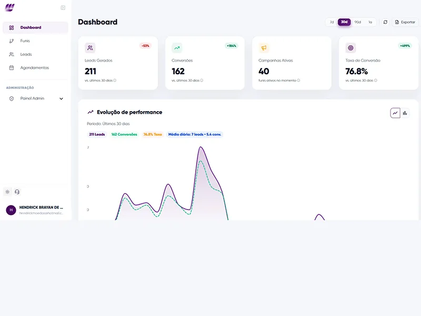Screen dimensions: 421x316
Task: Click the highest peak of the chart
Action: [x=201, y=147]
